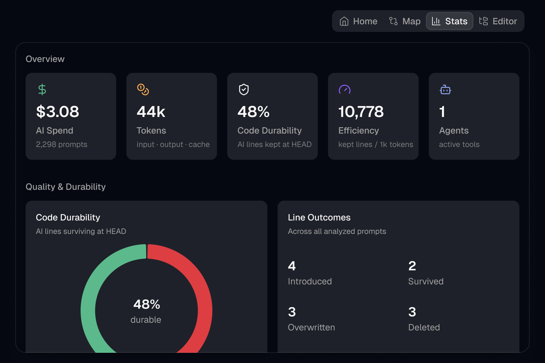Click the blue robot Agents icon
Image resolution: width=545 pixels, height=363 pixels.
(x=446, y=89)
